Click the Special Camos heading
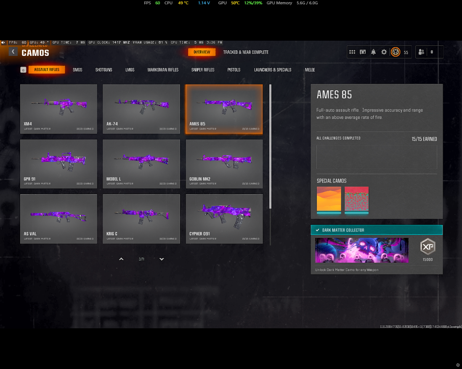The height and width of the screenshot is (369, 462). 332,181
